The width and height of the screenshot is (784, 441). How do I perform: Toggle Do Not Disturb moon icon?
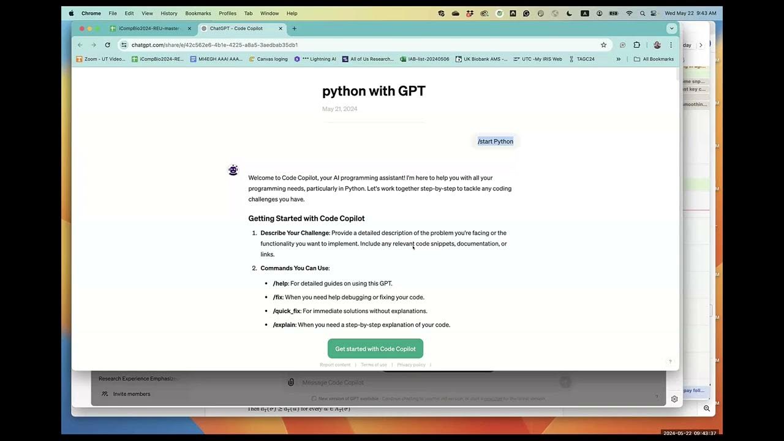(x=569, y=13)
